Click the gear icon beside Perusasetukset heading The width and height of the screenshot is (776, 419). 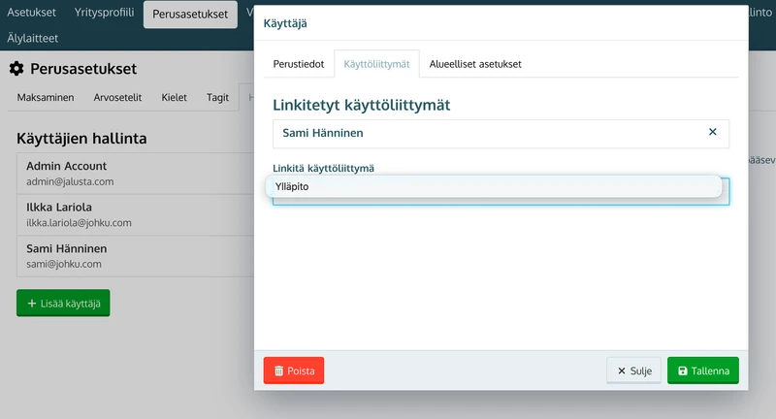pos(16,69)
